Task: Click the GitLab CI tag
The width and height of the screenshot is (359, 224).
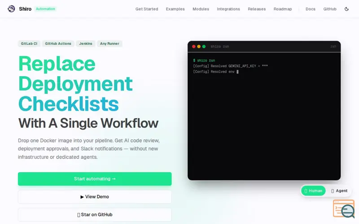Action: click(29, 43)
